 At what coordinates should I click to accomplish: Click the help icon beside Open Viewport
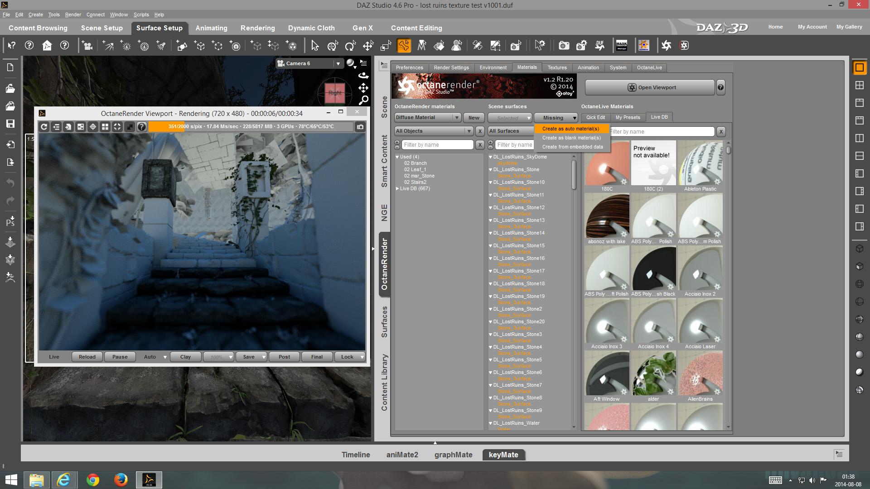(720, 87)
